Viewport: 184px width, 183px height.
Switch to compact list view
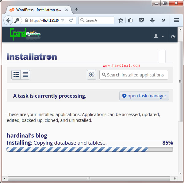click(25, 75)
